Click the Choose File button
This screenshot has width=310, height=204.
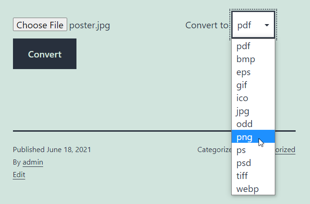point(40,25)
